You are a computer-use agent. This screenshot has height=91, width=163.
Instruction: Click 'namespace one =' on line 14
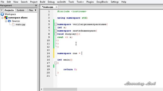click(69, 53)
